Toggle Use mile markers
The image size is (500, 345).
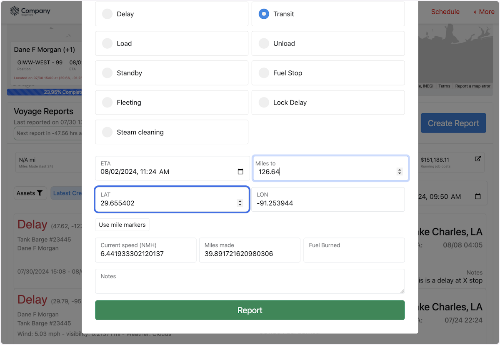(x=122, y=225)
